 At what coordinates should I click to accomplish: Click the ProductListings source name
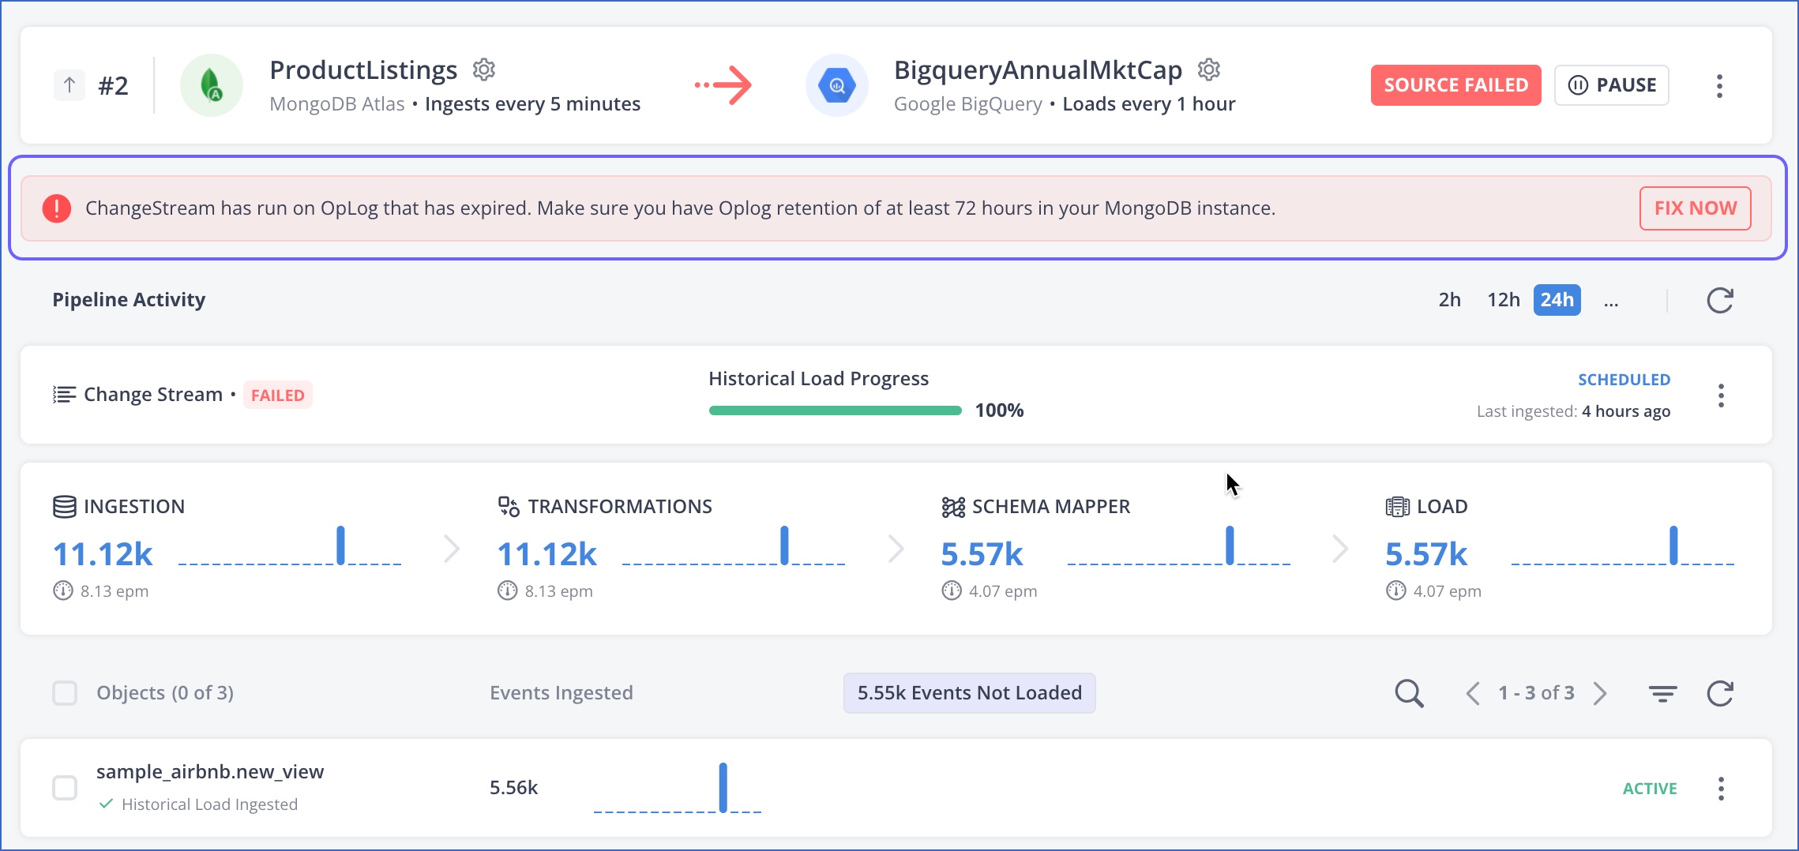click(363, 69)
